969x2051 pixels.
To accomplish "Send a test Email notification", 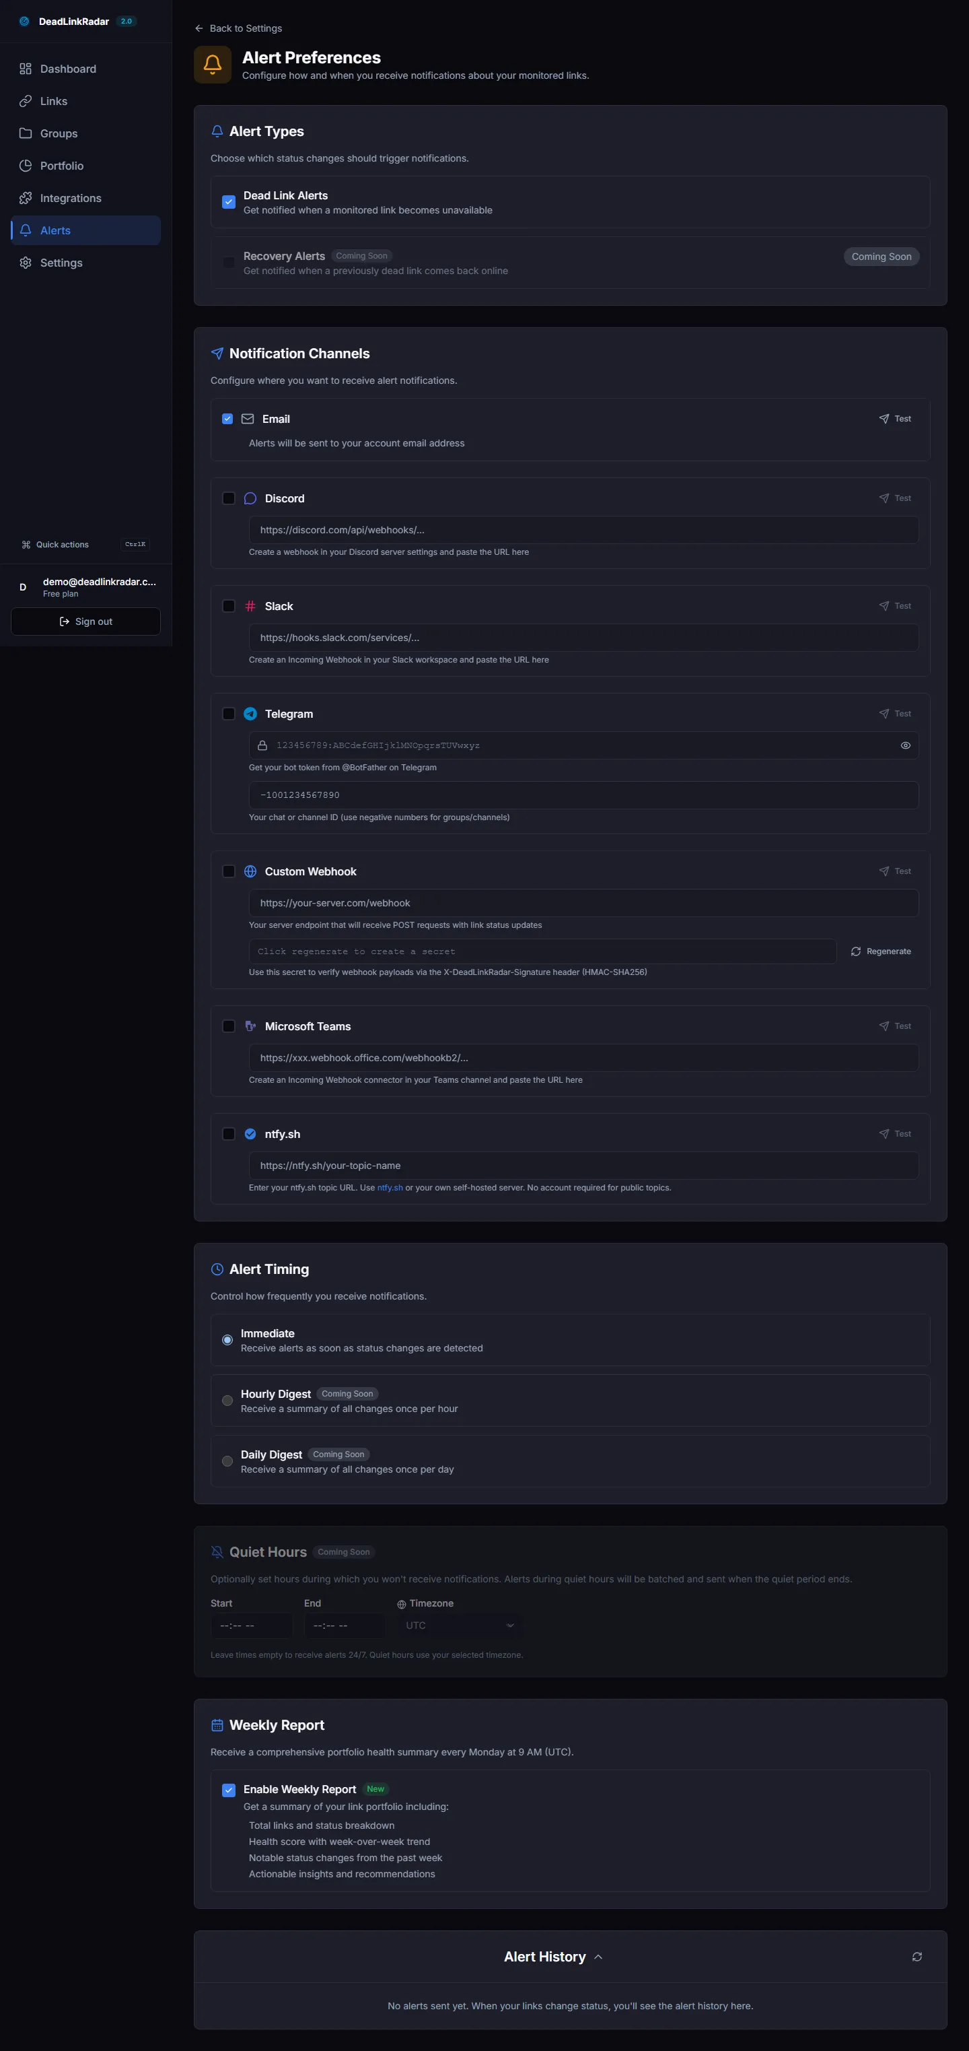I will (895, 419).
